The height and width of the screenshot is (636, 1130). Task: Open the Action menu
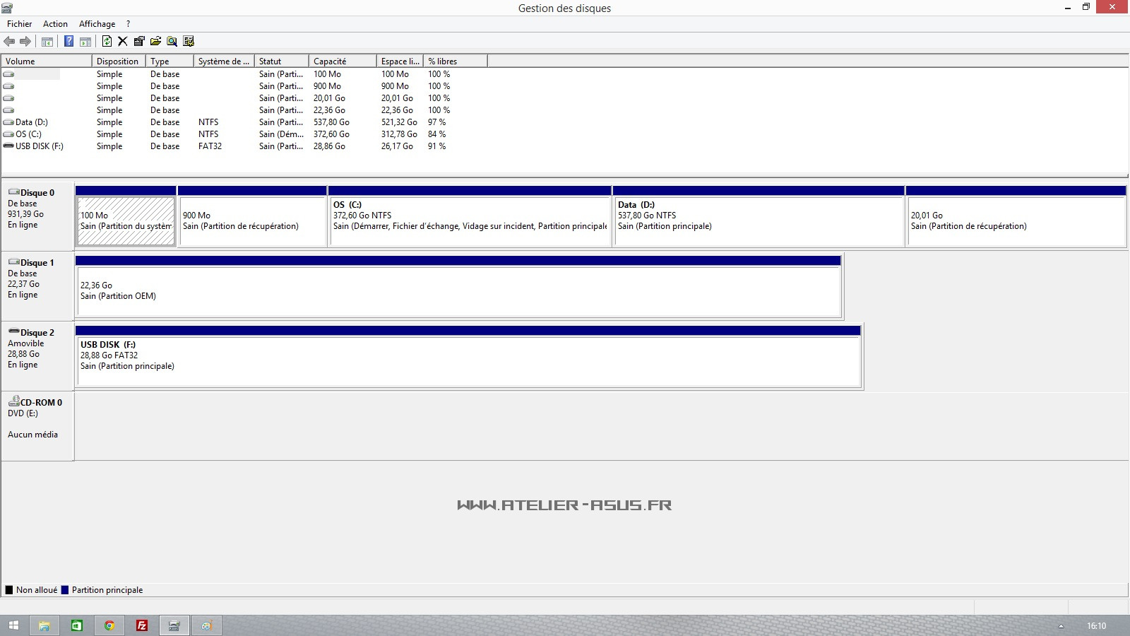pos(55,24)
